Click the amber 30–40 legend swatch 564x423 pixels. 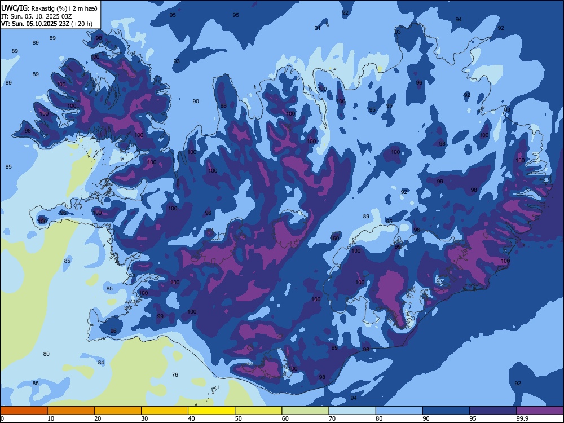pos(165,411)
